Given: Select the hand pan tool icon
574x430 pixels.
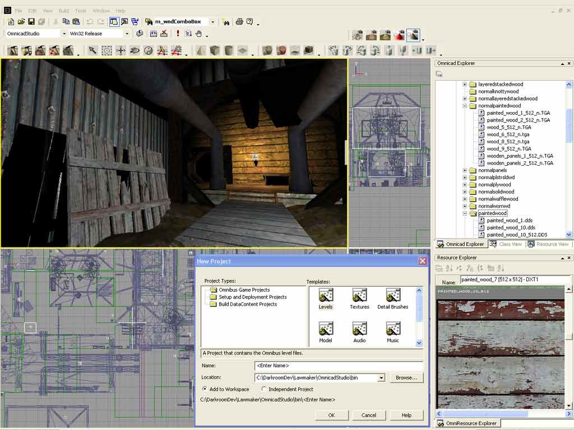Looking at the screenshot, I should pos(198,34).
